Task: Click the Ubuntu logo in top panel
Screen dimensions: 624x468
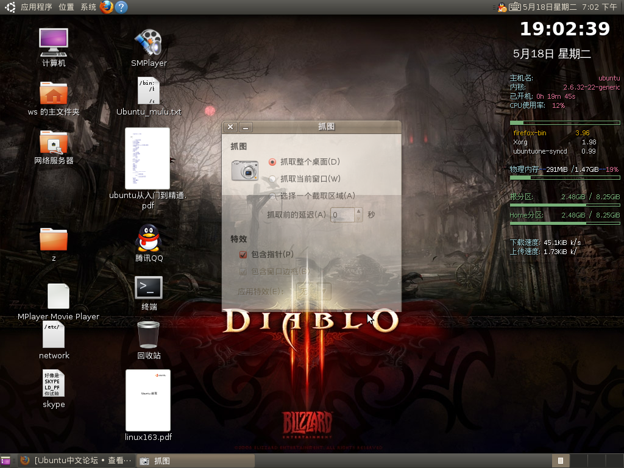Action: 10,7
